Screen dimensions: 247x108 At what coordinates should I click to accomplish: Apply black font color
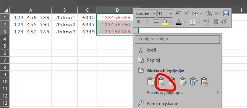tap(178, 22)
